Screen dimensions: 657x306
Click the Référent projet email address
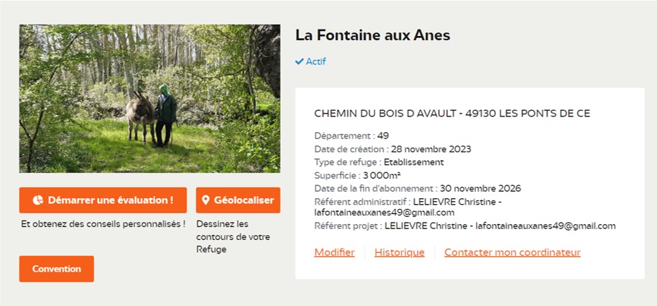pyautogui.click(x=546, y=226)
